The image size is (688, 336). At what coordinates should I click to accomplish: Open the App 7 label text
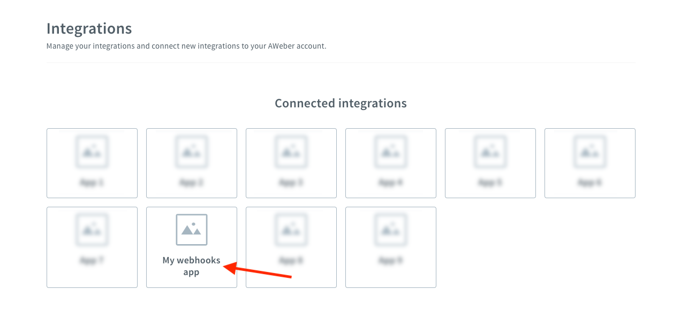point(92,261)
